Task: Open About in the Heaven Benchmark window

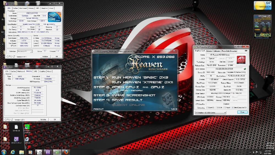Action: (x=98, y=109)
